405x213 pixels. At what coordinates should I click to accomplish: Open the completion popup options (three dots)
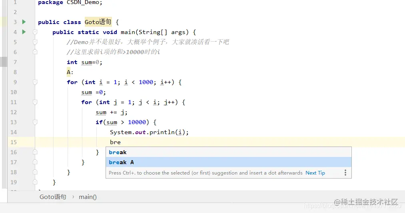345,173
